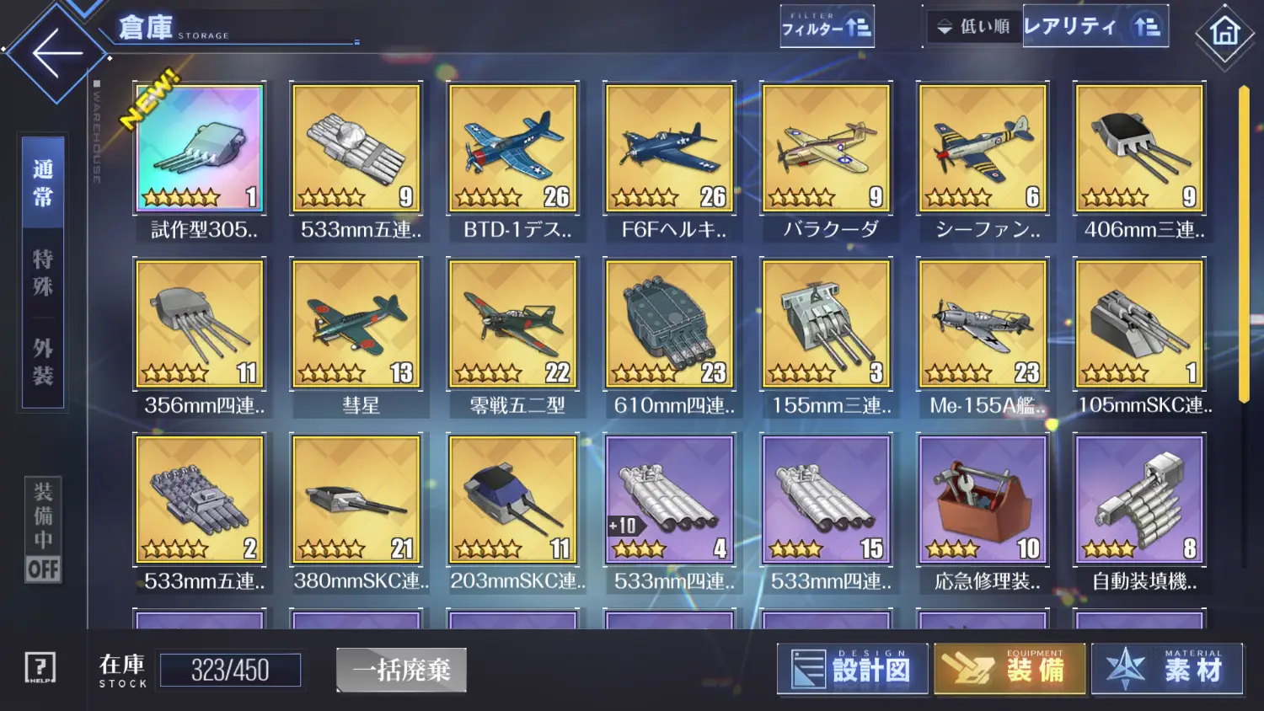Image resolution: width=1264 pixels, height=711 pixels.
Task: Toggle the 低い順 sort order
Action: [x=974, y=27]
